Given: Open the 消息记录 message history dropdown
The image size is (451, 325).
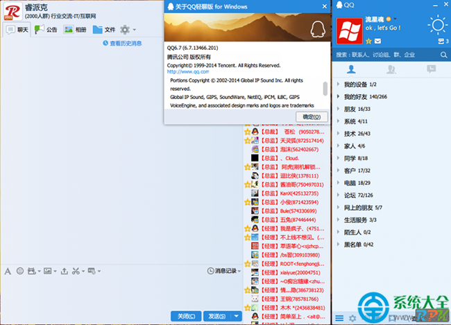Looking at the screenshot, I should (224, 270).
